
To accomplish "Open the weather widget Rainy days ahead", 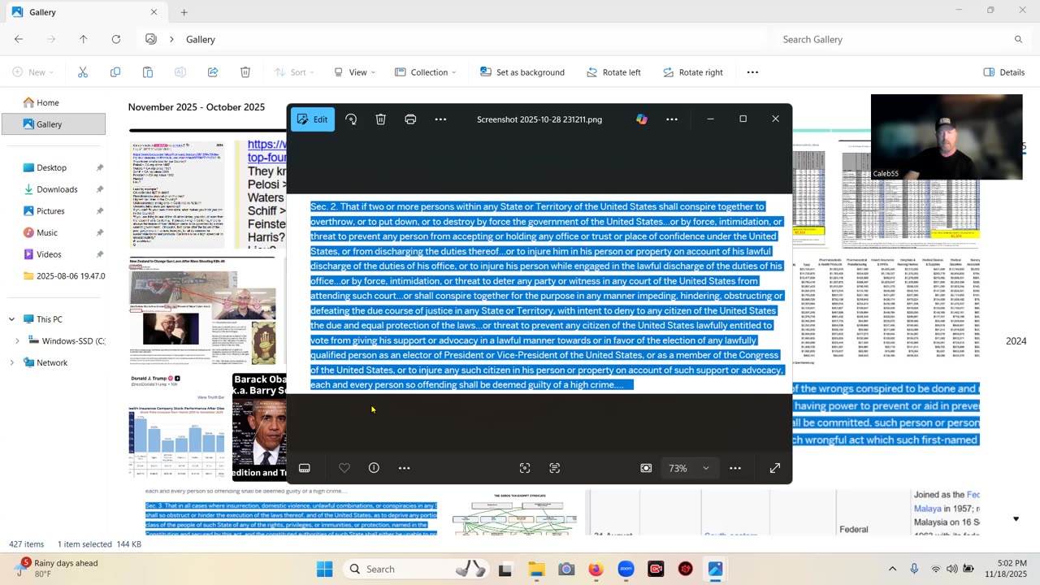I will point(57,569).
